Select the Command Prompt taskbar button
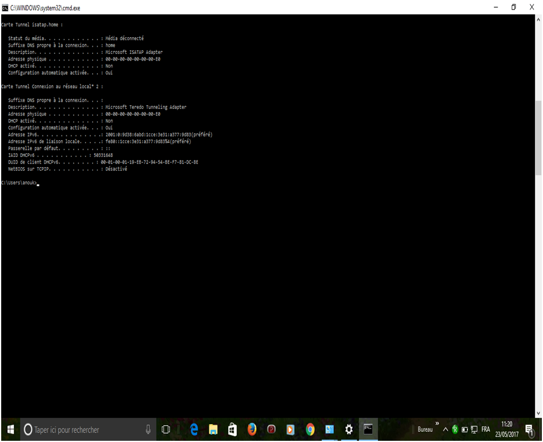Screen dimensions: 543x442 368,429
